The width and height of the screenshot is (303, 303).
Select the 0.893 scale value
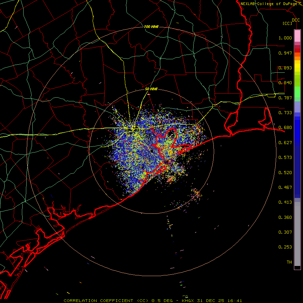coord(285,68)
